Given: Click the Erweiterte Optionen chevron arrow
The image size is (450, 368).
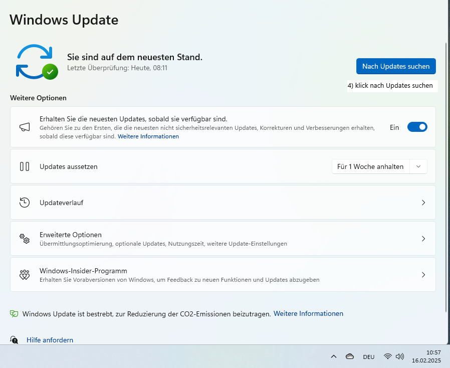Looking at the screenshot, I should point(423,239).
